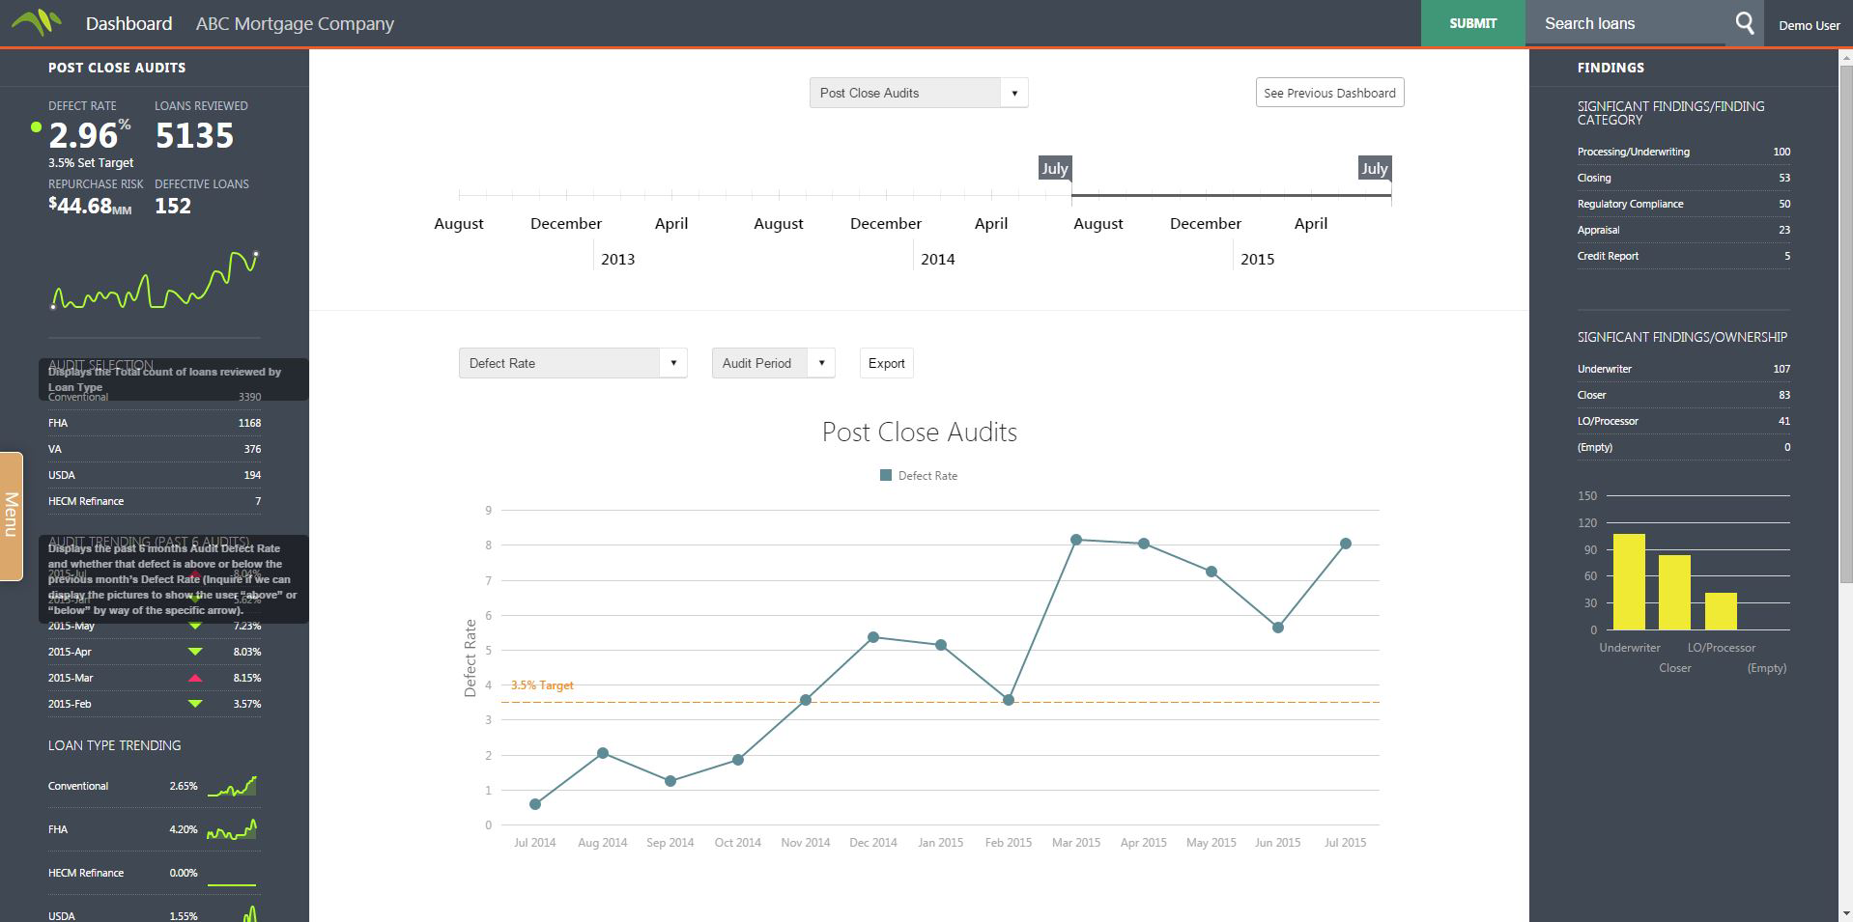Screen dimensions: 1853x922
Task: Click the FHA audit selection row
Action: tap(155, 423)
